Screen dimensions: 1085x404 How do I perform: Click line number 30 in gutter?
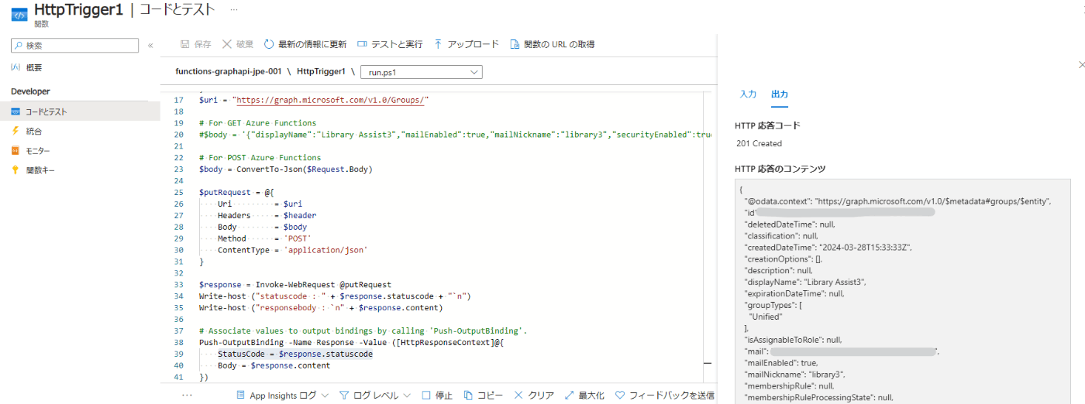click(179, 250)
